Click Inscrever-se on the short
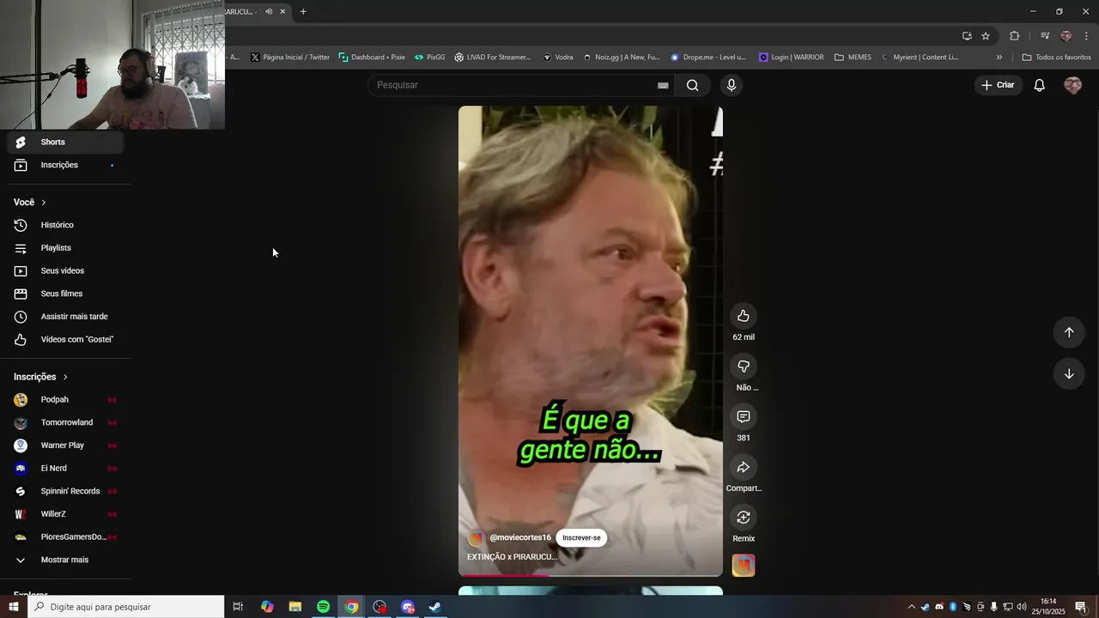 click(581, 538)
